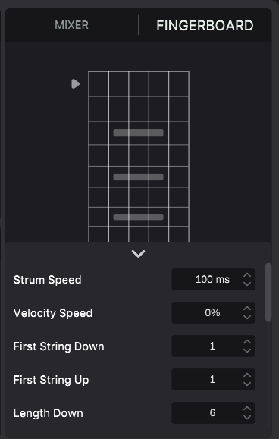Click the settings panel vertical scrollbar

click(268, 293)
